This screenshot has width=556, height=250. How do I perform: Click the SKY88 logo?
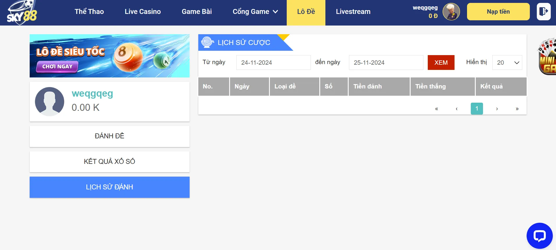(22, 12)
